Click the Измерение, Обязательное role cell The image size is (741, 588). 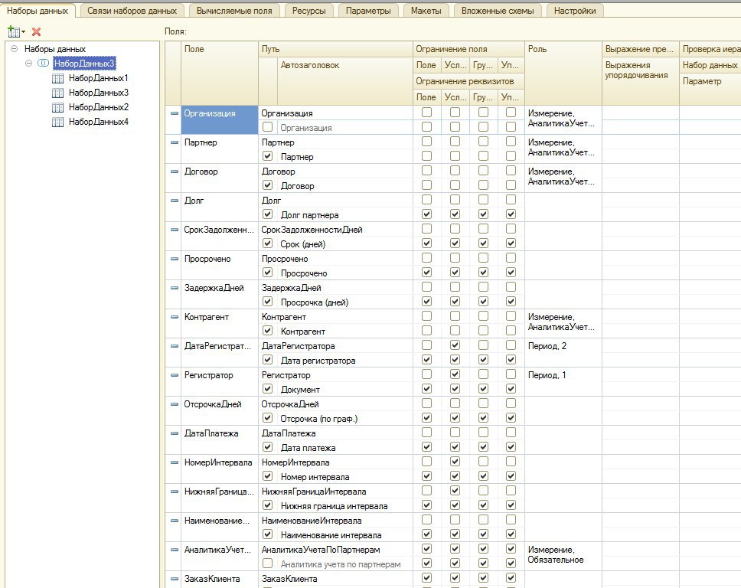point(563,557)
